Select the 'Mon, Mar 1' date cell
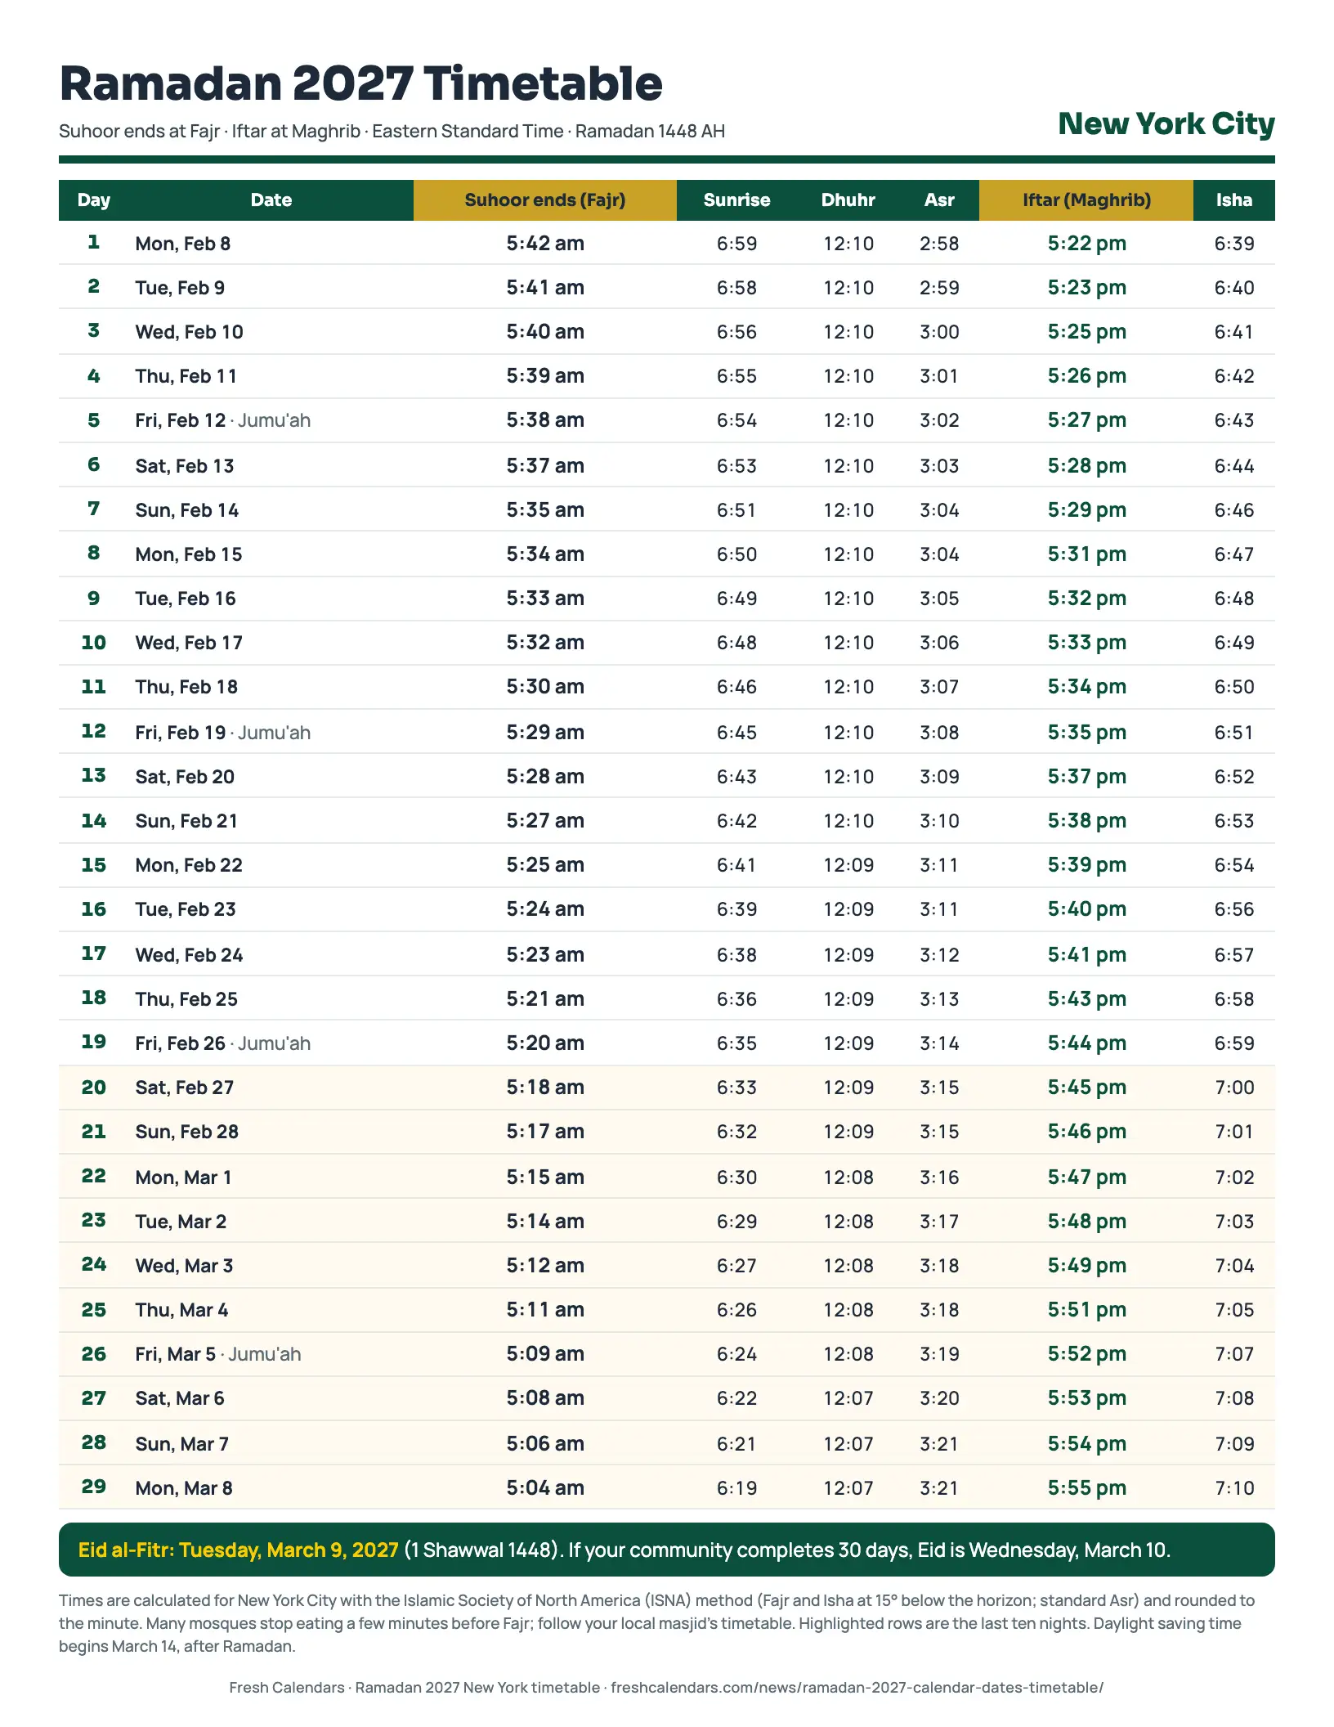This screenshot has width=1334, height=1727. [183, 1177]
